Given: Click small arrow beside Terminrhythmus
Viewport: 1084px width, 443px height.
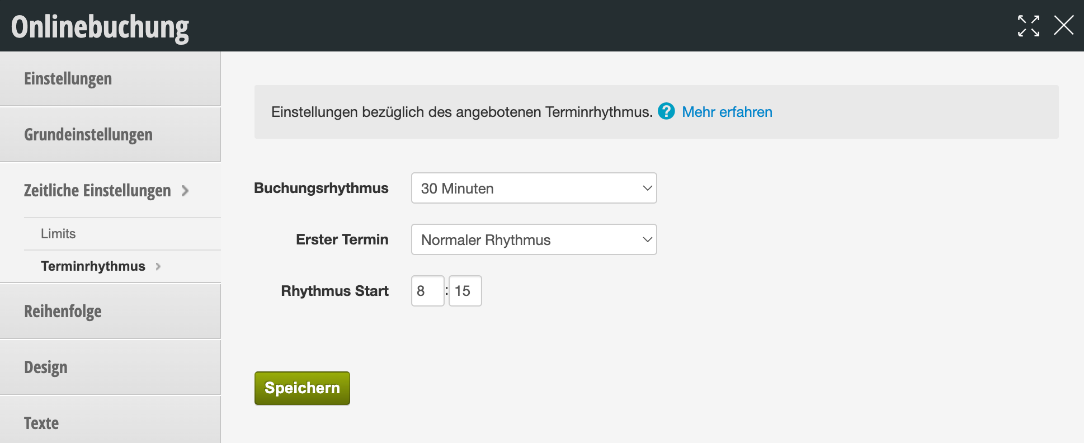Looking at the screenshot, I should pyautogui.click(x=158, y=266).
